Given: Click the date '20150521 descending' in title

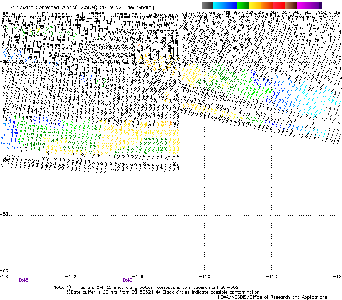Looking at the screenshot, I should 127,8.
